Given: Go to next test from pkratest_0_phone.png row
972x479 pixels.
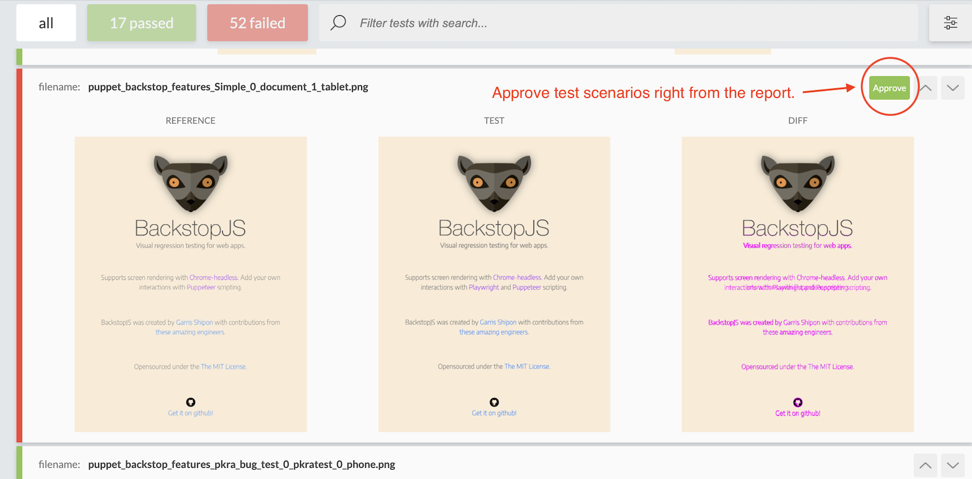Looking at the screenshot, I should click(x=953, y=466).
